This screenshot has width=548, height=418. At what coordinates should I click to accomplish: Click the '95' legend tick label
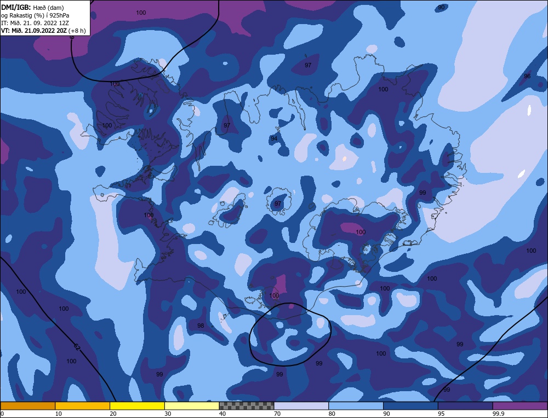(441, 414)
